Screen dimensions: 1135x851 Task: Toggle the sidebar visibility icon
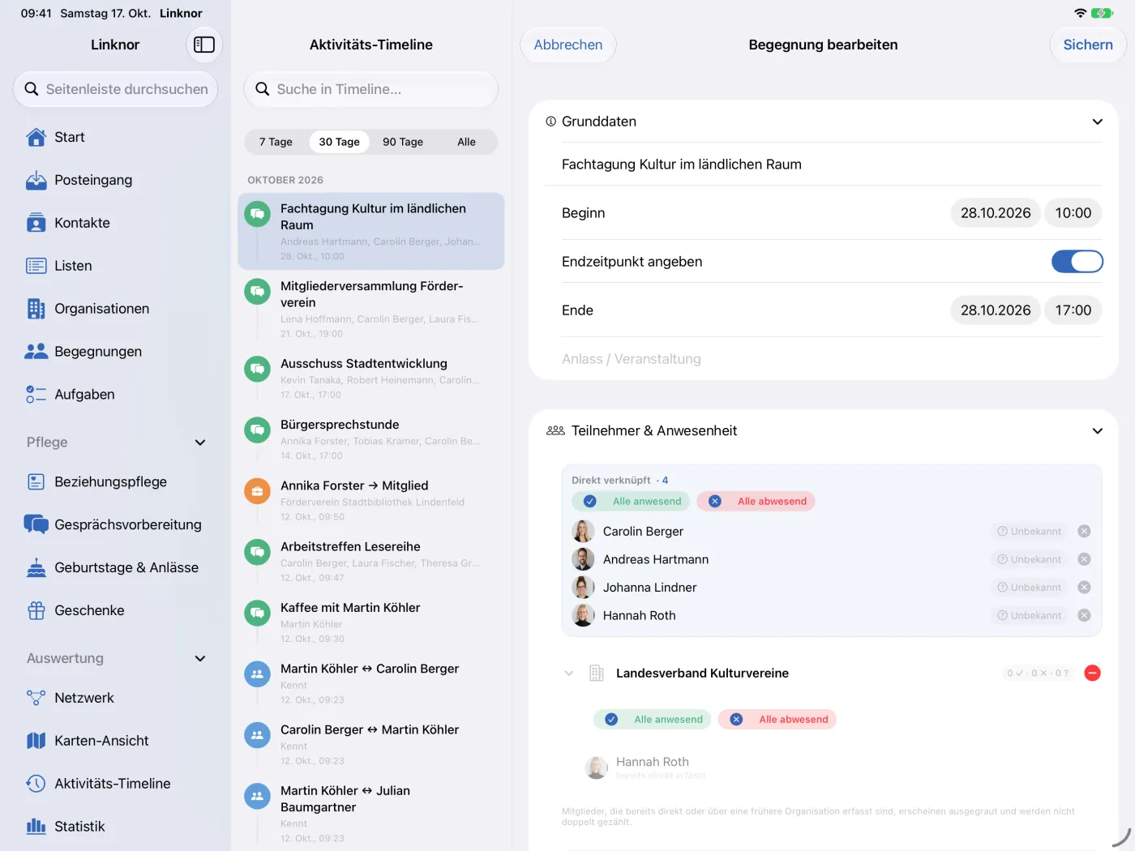point(204,45)
